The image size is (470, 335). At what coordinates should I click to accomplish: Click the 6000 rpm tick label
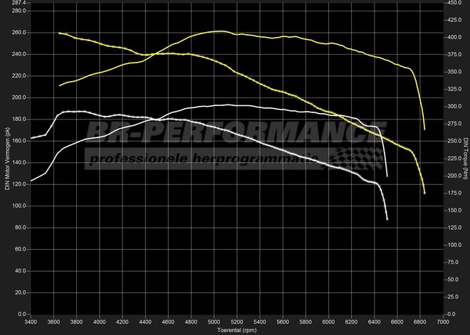pyautogui.click(x=328, y=321)
